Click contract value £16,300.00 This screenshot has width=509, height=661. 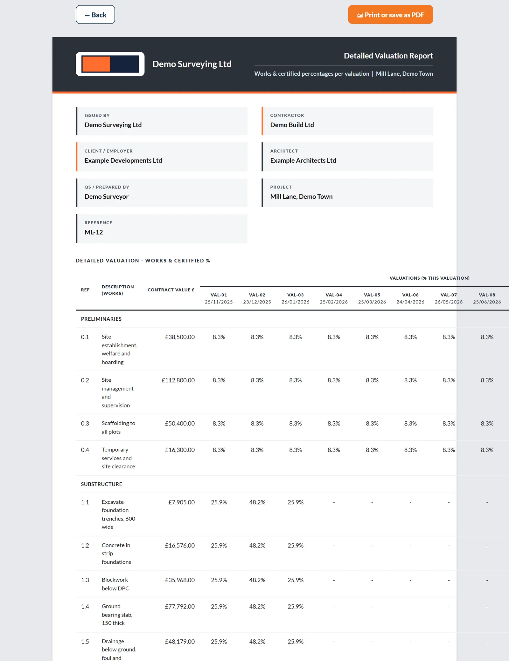point(180,450)
